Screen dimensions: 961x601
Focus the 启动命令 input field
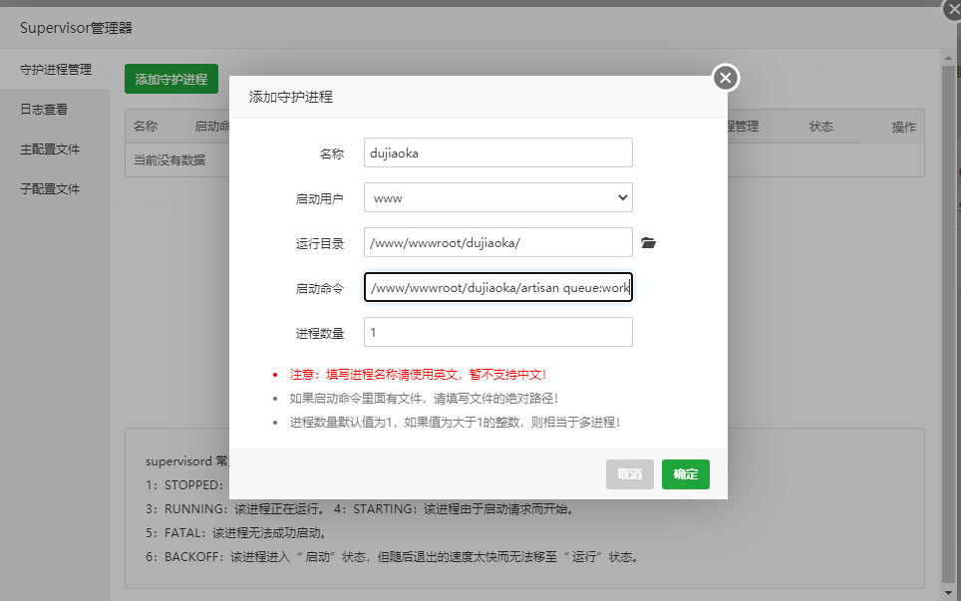(498, 287)
